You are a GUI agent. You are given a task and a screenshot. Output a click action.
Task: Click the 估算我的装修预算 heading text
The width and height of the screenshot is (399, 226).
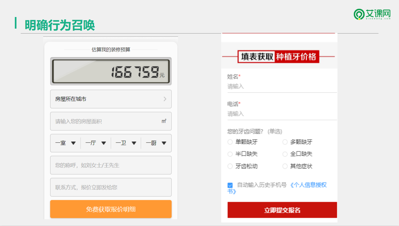tap(111, 50)
